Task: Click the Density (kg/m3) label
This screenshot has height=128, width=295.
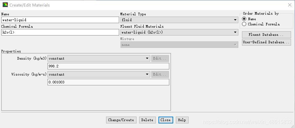Action: (x=32, y=58)
